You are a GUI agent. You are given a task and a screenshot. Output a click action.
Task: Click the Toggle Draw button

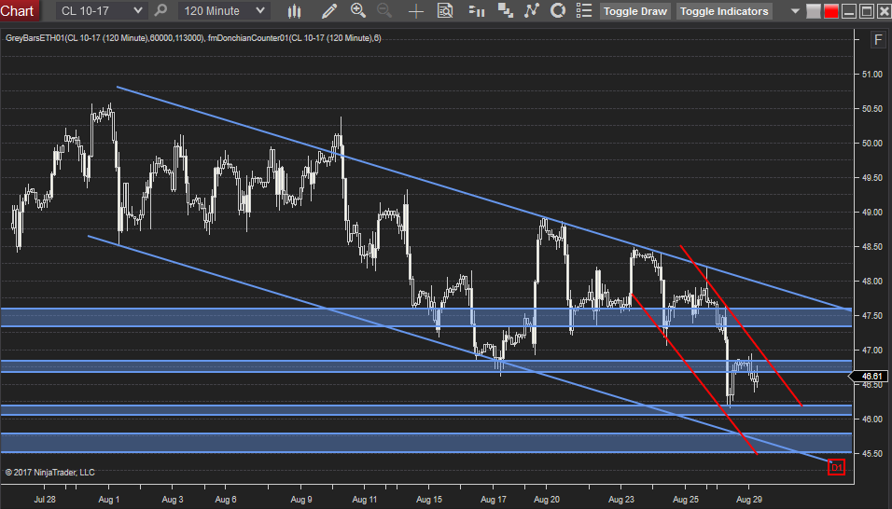click(634, 11)
